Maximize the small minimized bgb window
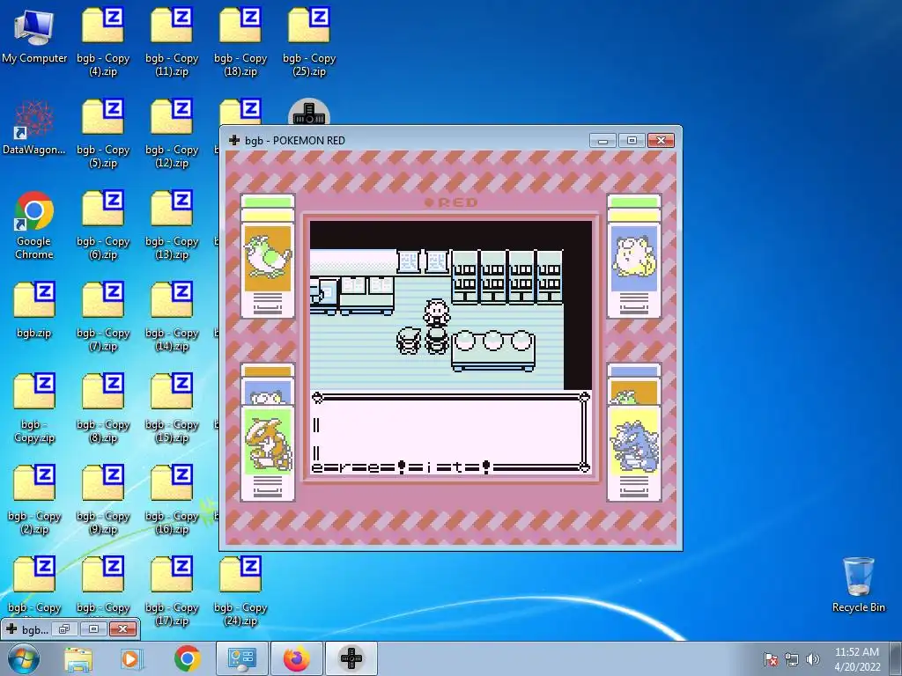This screenshot has width=902, height=676. pos(93,628)
